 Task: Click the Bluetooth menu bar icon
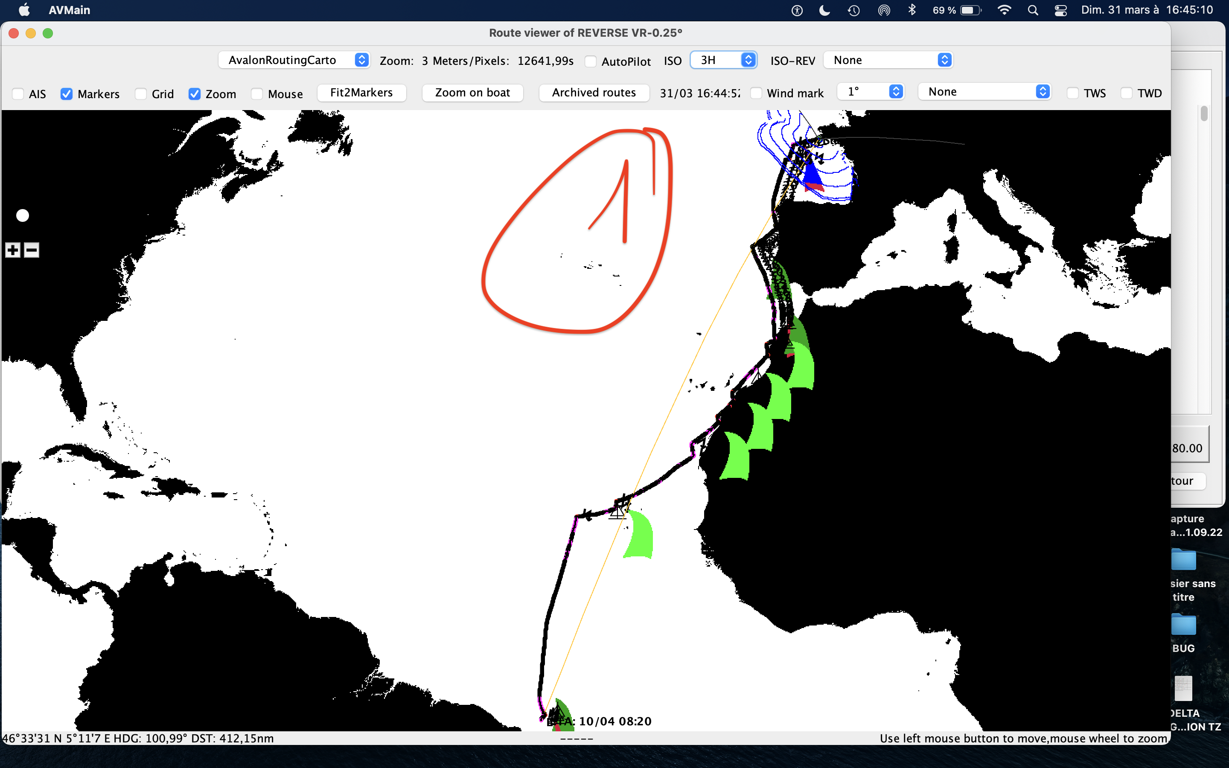pos(912,10)
